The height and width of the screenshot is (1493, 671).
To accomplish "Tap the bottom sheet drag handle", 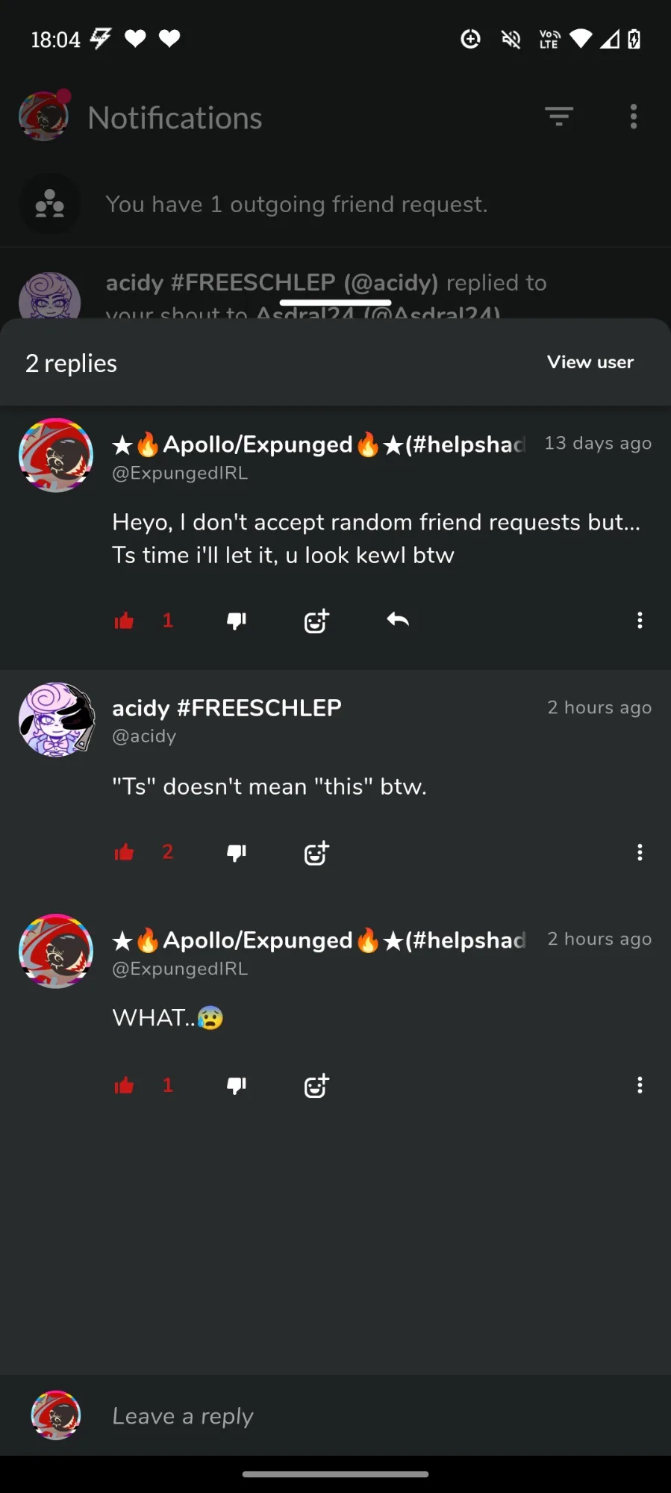I will pos(336,302).
